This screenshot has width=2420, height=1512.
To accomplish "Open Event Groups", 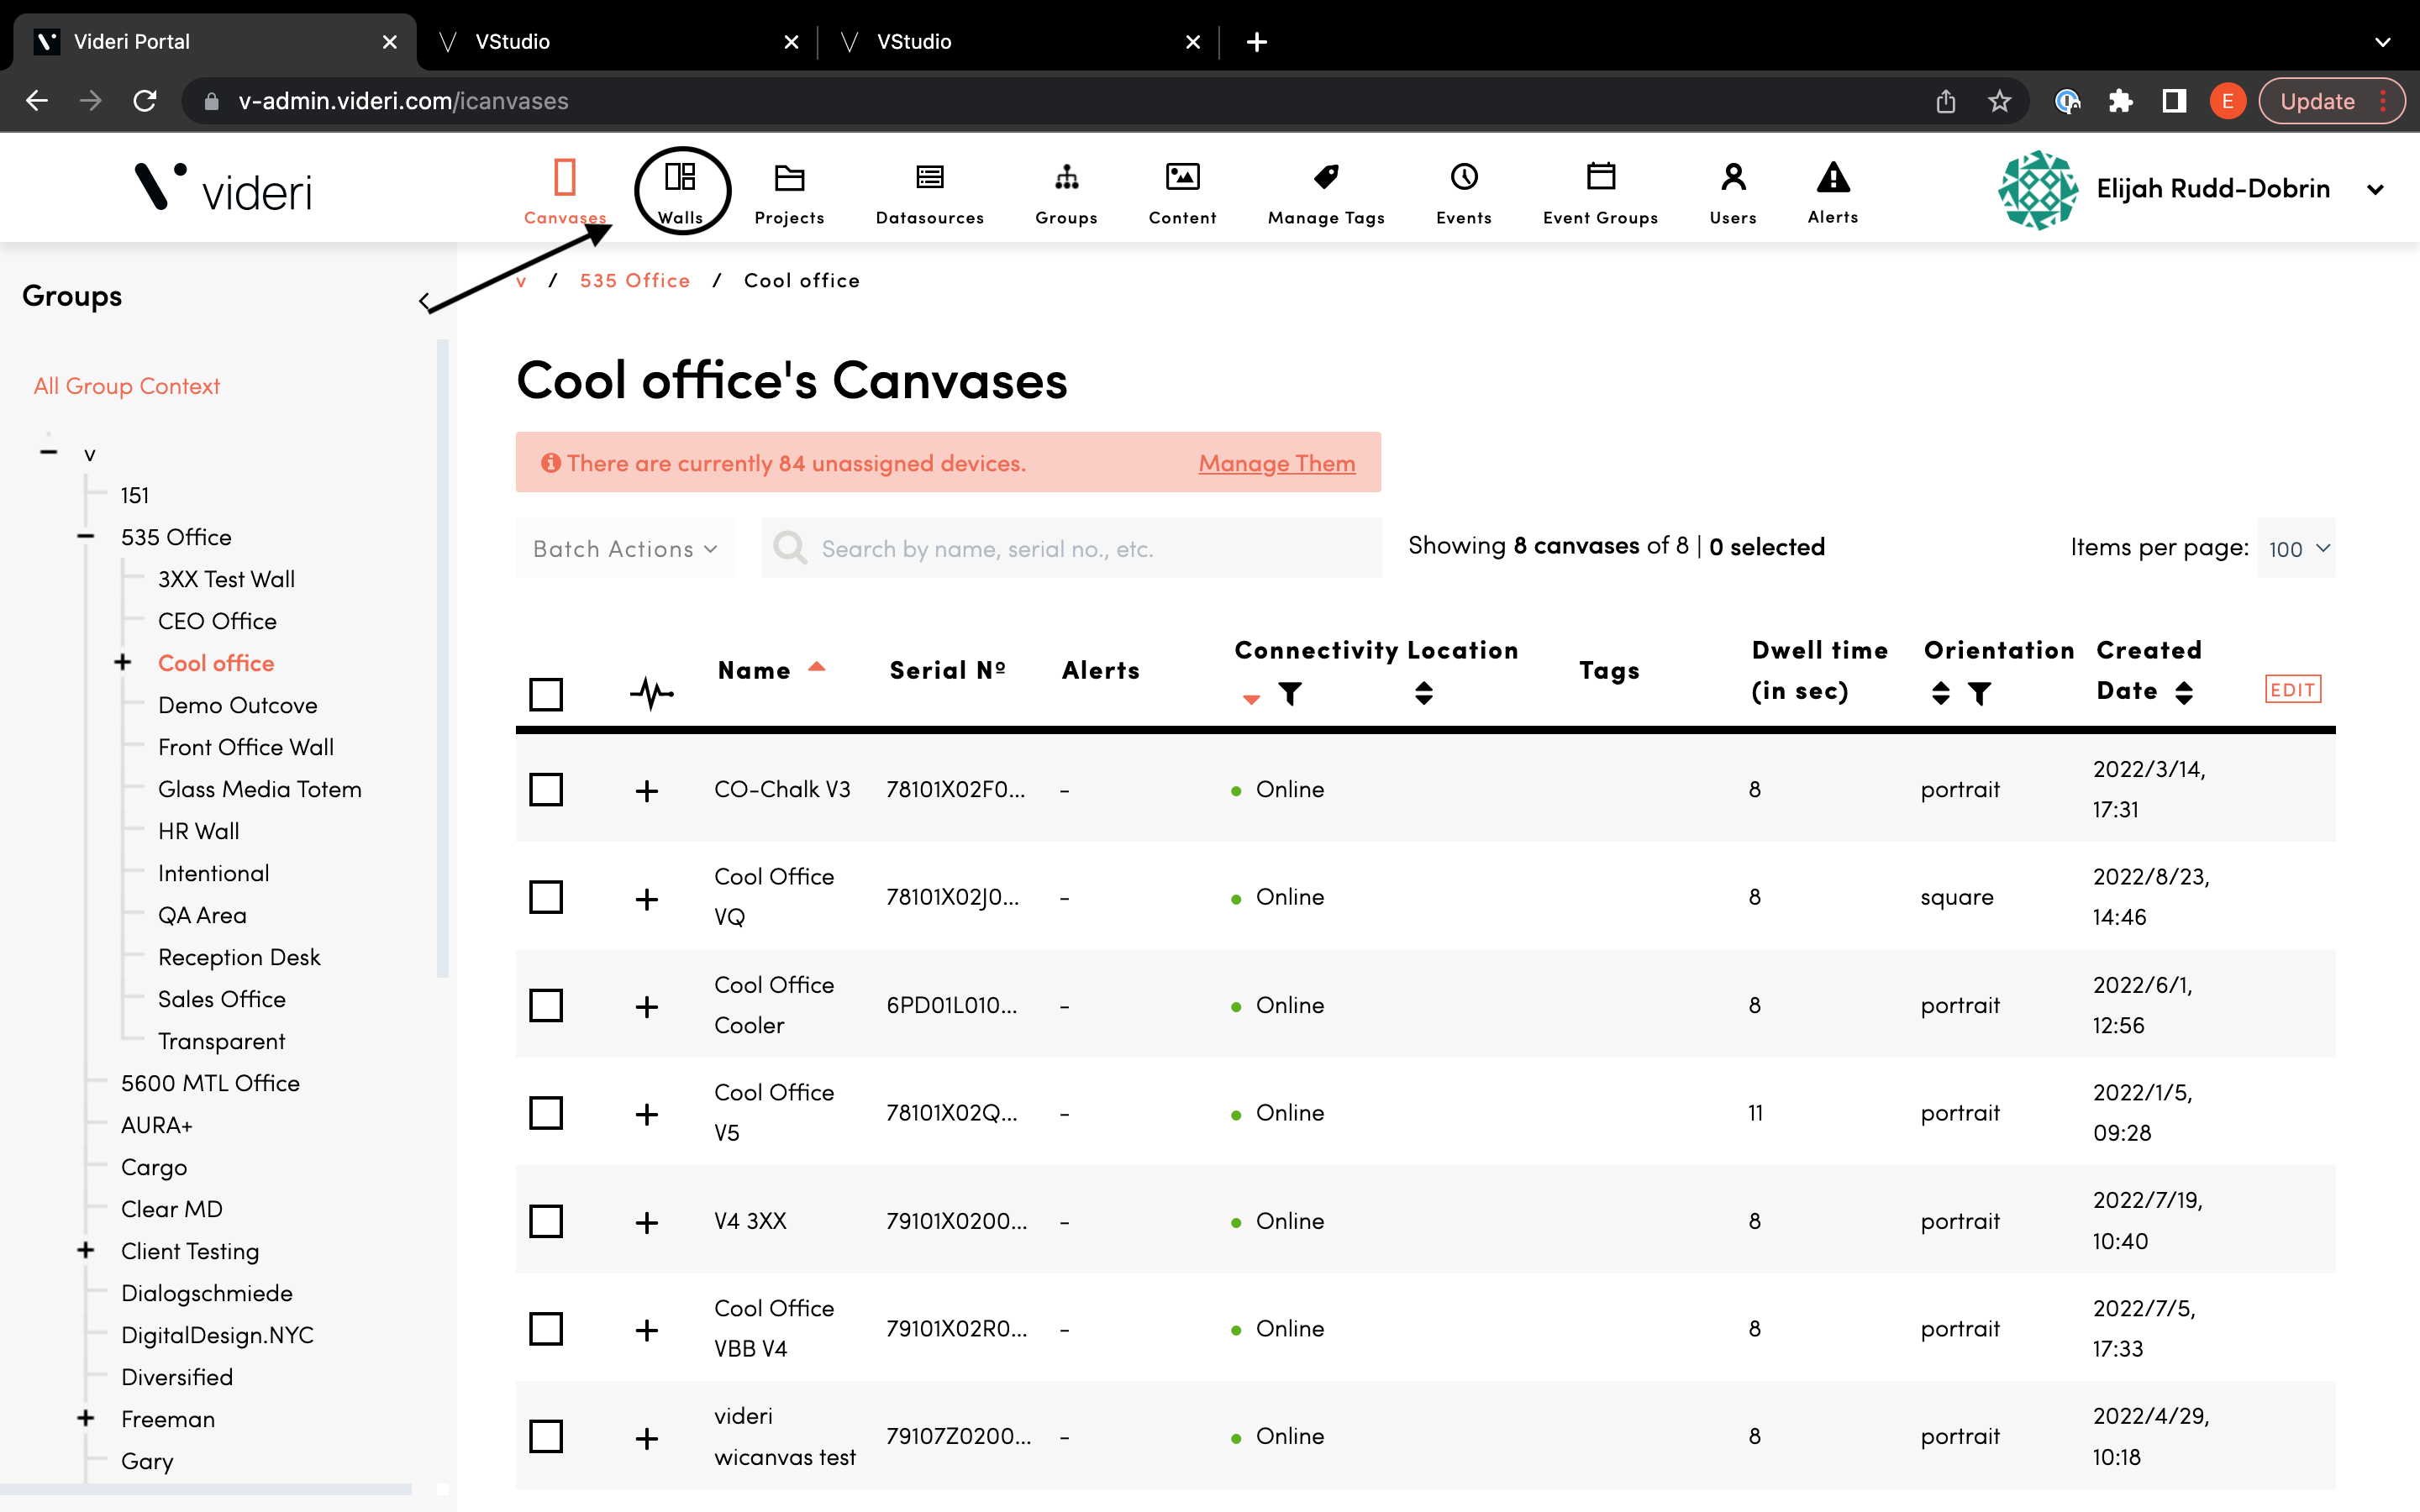I will 1600,193.
